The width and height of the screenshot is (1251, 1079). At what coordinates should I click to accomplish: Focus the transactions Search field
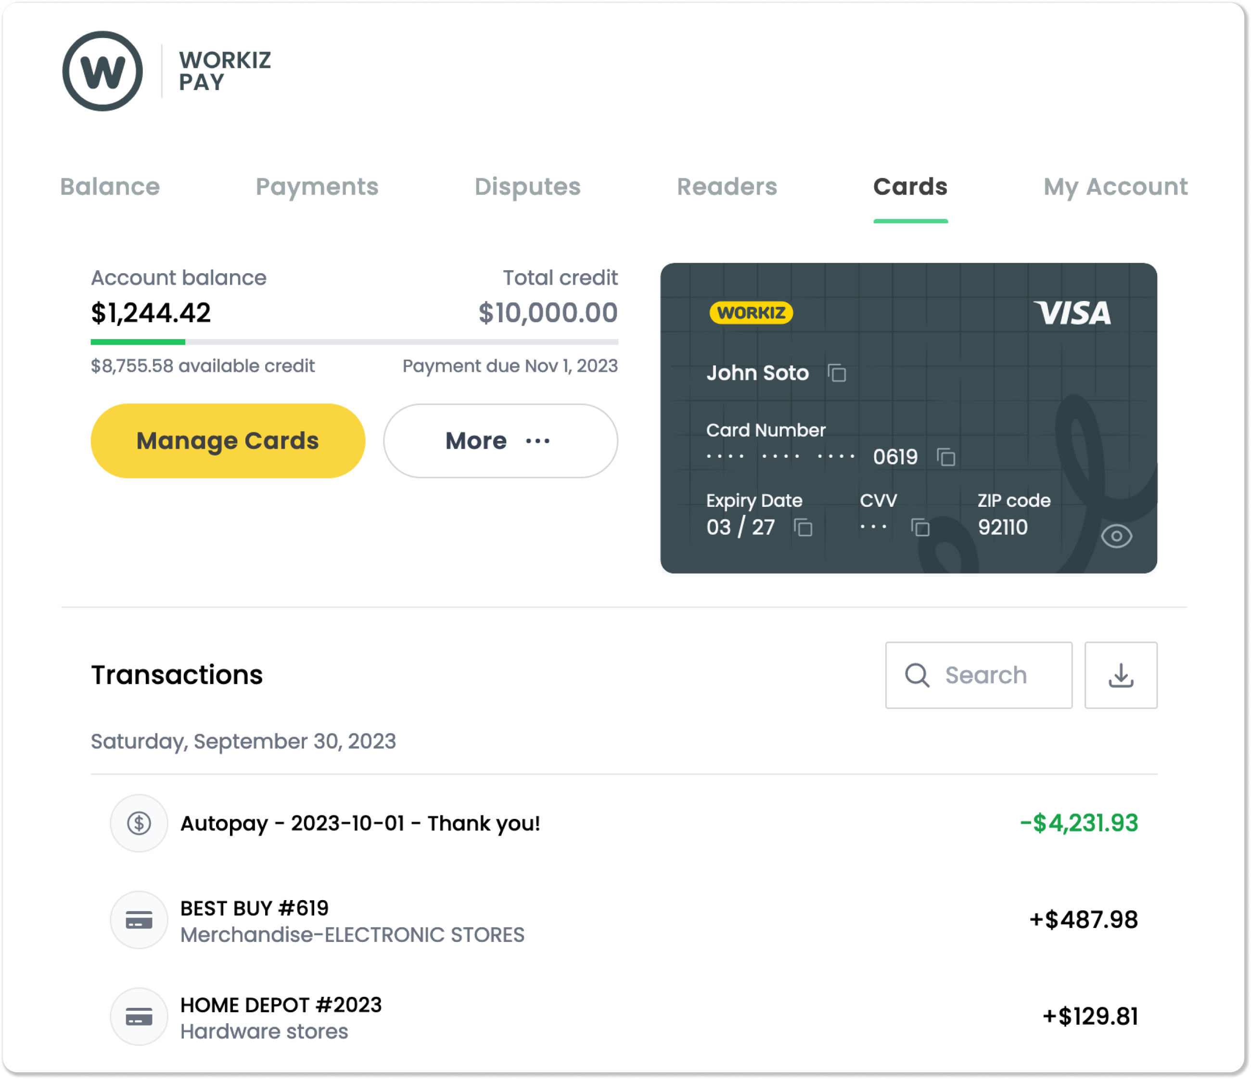pos(979,675)
